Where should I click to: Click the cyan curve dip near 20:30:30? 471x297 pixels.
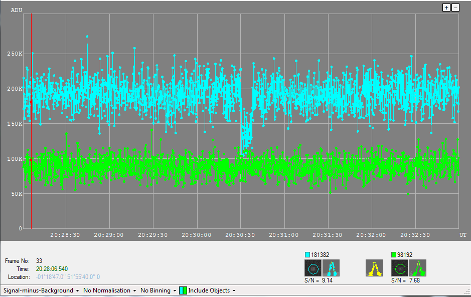246,135
